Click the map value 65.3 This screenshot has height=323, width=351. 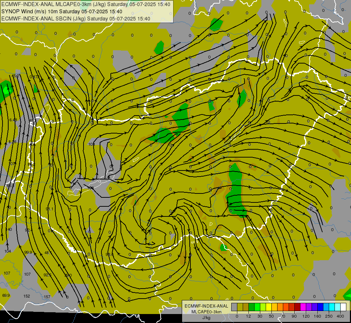[10, 186]
